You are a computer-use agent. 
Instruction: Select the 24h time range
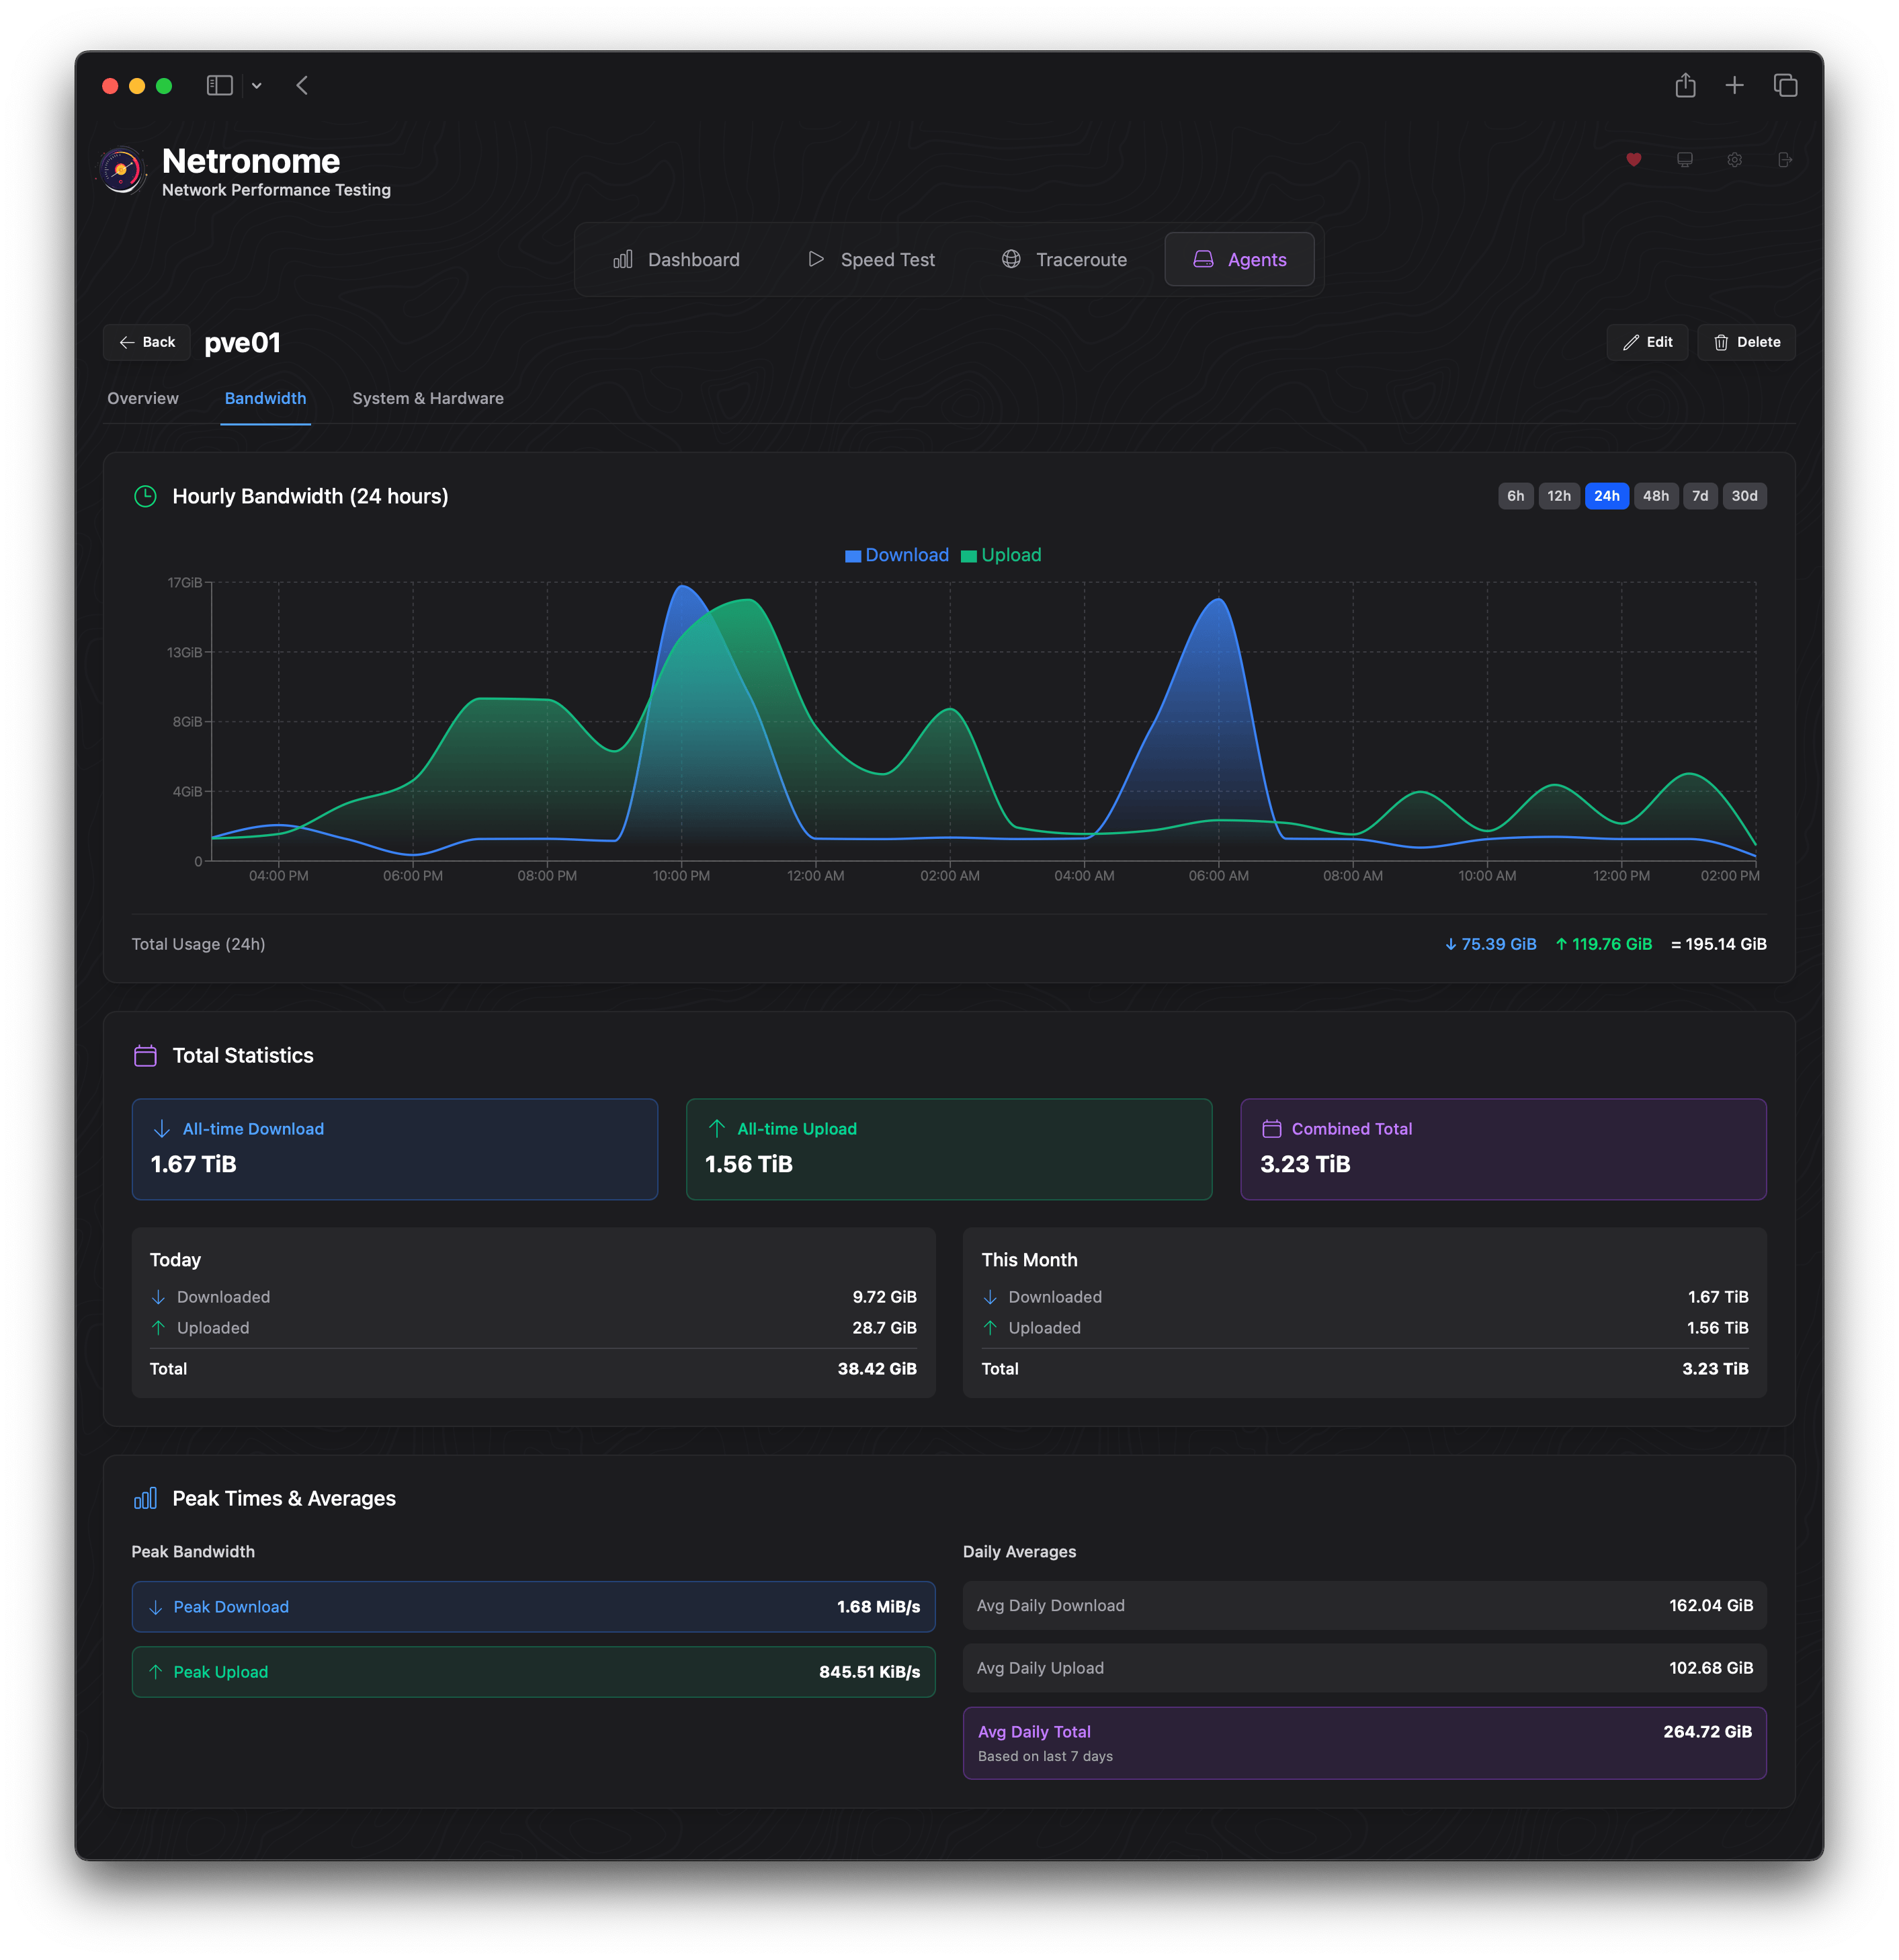click(1606, 496)
